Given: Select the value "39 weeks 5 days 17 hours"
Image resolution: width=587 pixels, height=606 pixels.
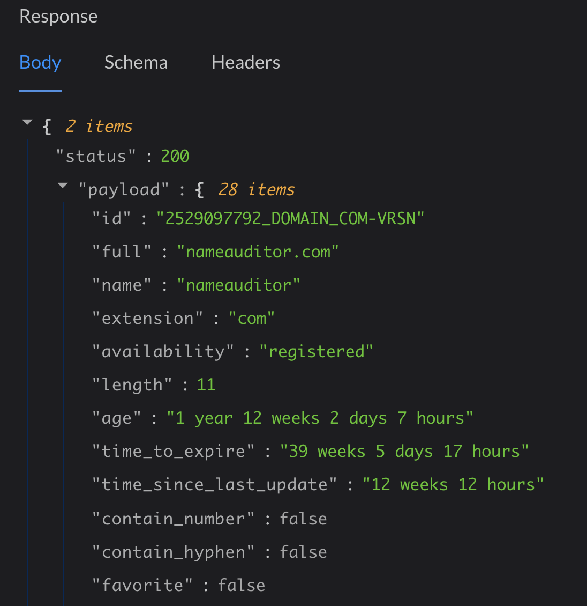Looking at the screenshot, I should coord(404,452).
